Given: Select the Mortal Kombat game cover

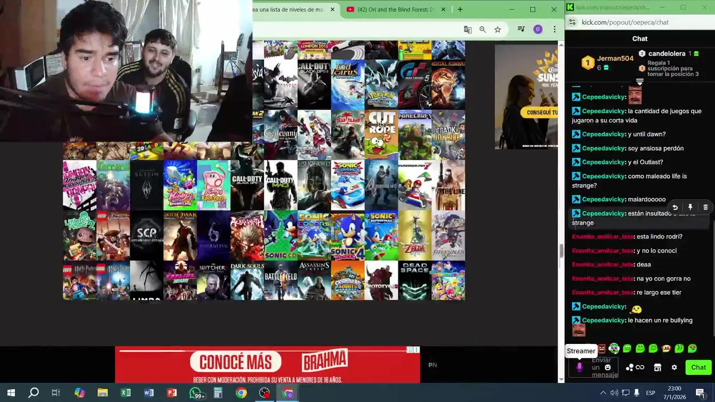Looking at the screenshot, I should [448, 85].
